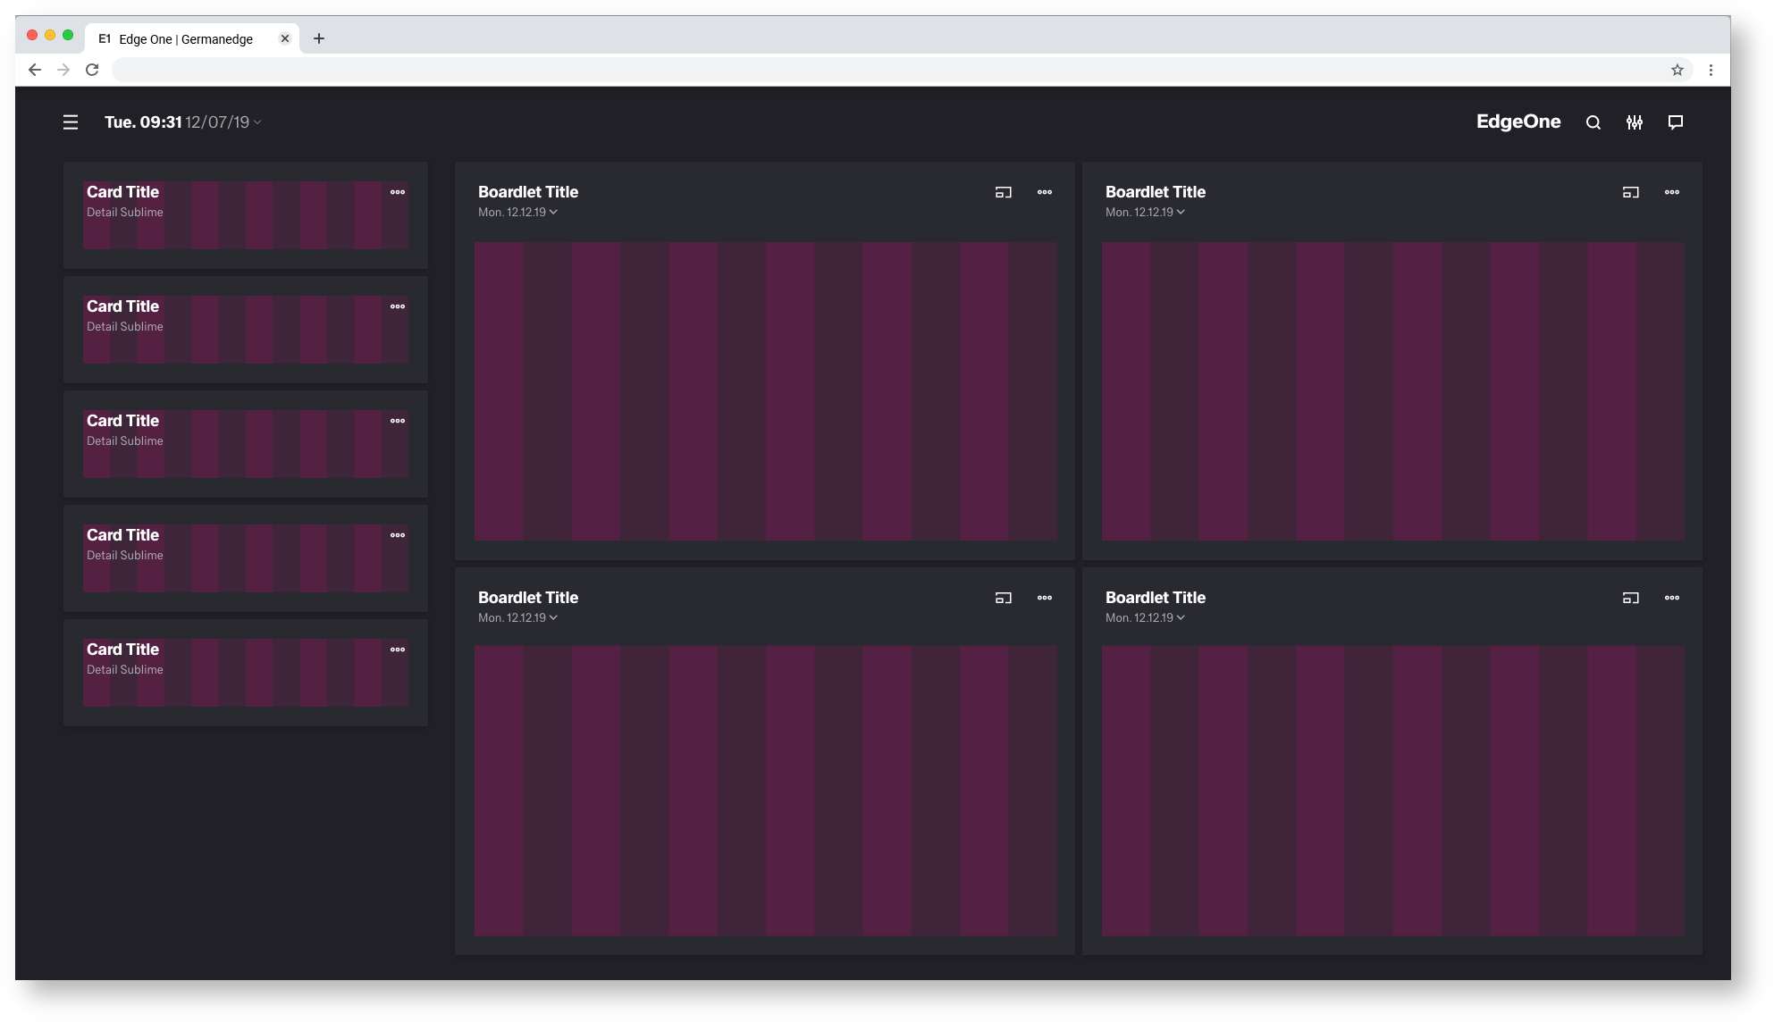Open more options on first Card Title card
1774x1023 pixels.
pos(398,192)
